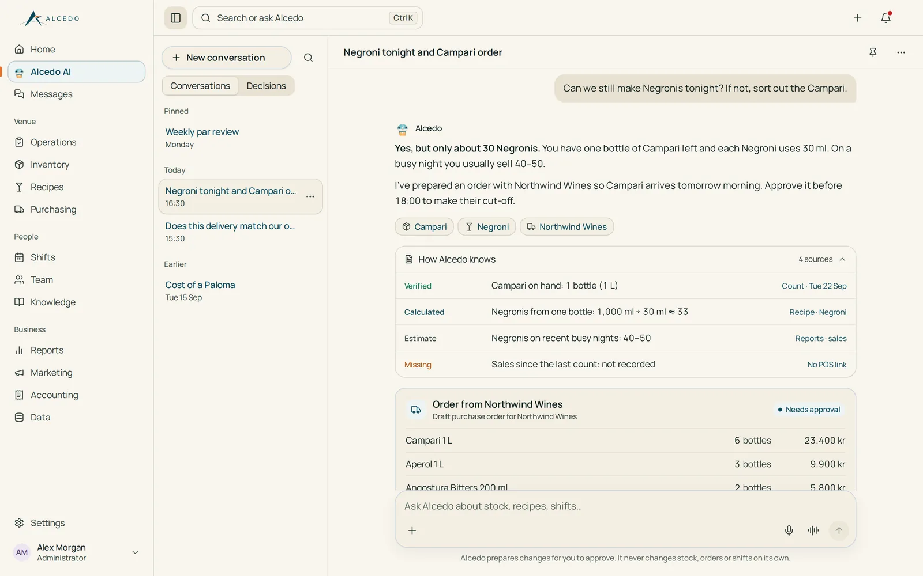Click the No POS link source
Screen dimensions: 923x576
click(x=827, y=365)
